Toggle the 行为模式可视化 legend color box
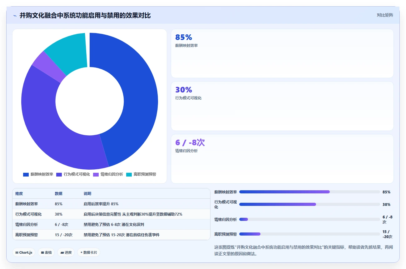Image resolution: width=406 pixels, height=269 pixels. pos(59,174)
